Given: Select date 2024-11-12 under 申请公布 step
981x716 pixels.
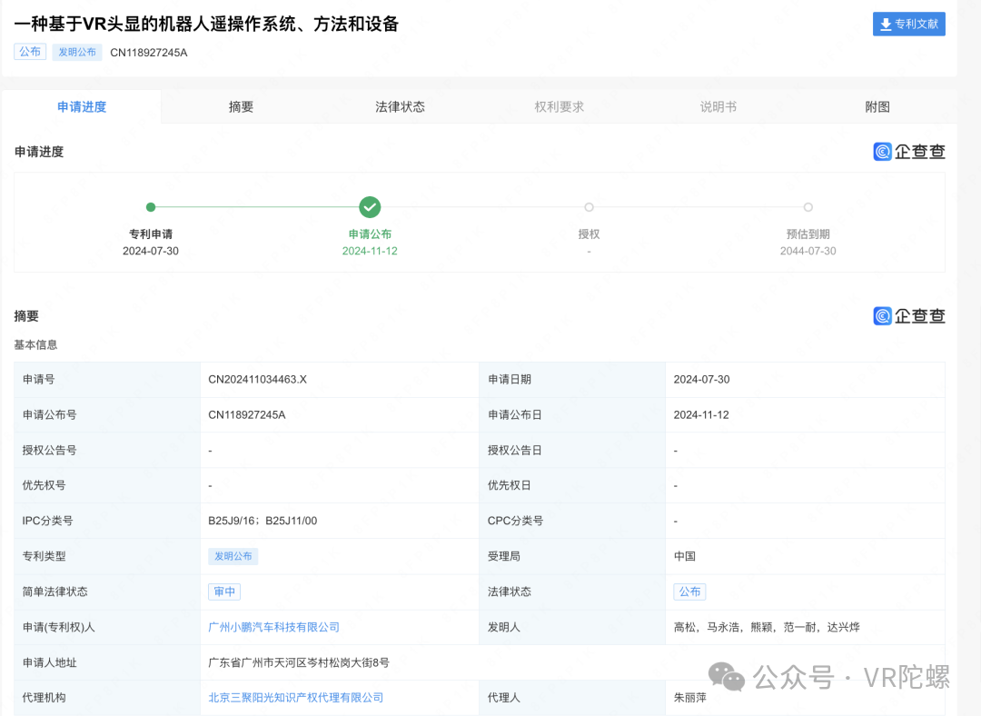Looking at the screenshot, I should [x=370, y=251].
